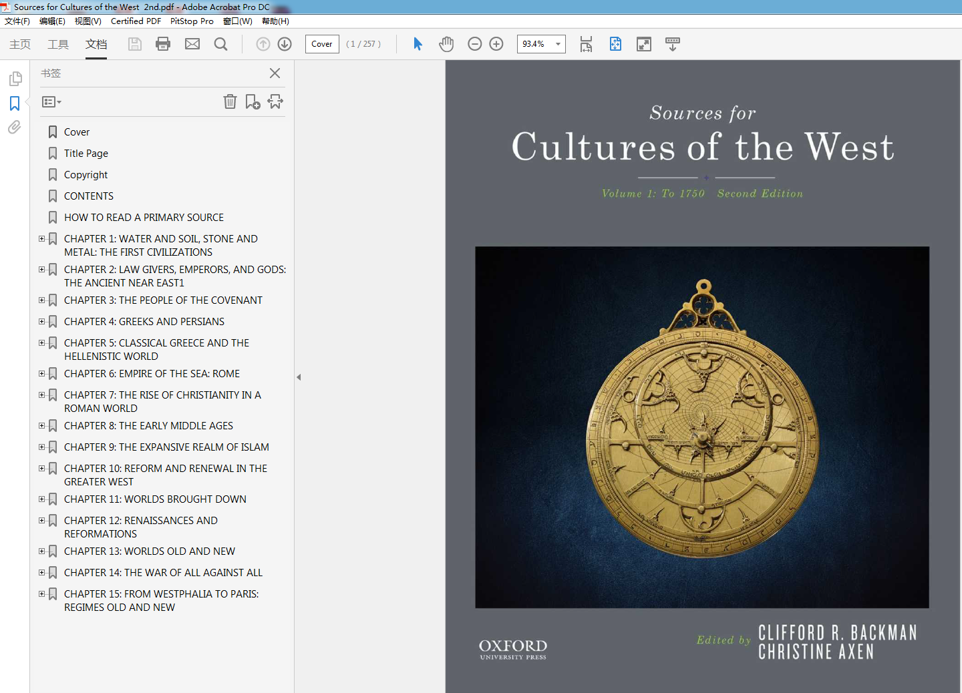Collapse the navigation pane arrow
962x693 pixels.
click(299, 377)
